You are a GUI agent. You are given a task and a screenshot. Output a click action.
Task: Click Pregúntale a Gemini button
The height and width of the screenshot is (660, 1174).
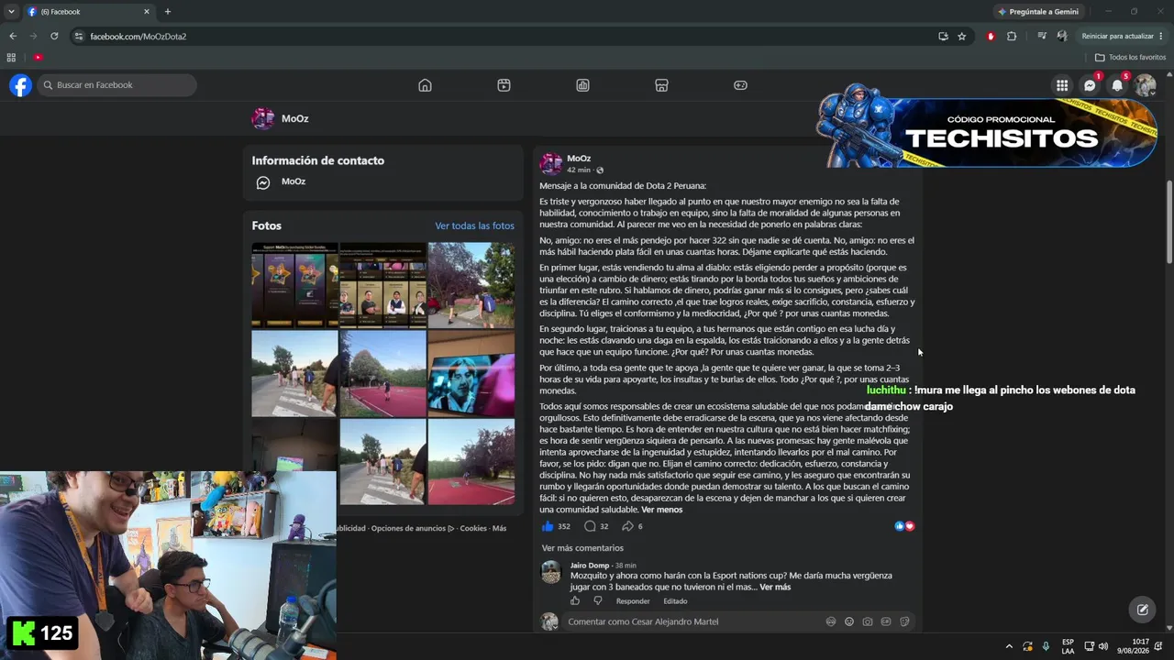(1037, 12)
